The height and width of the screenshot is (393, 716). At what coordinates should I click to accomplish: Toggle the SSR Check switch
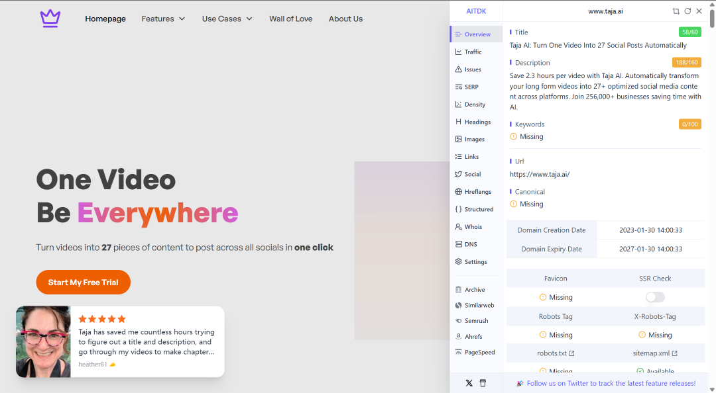coord(655,297)
